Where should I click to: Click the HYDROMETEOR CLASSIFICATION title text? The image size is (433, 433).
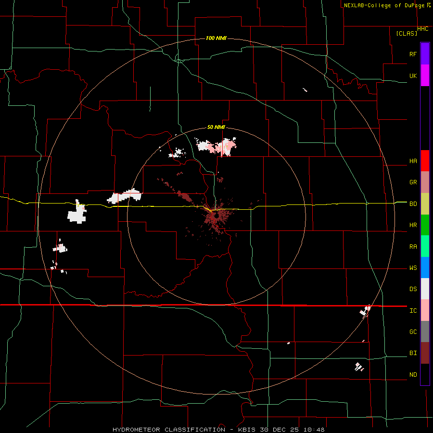(x=169, y=430)
